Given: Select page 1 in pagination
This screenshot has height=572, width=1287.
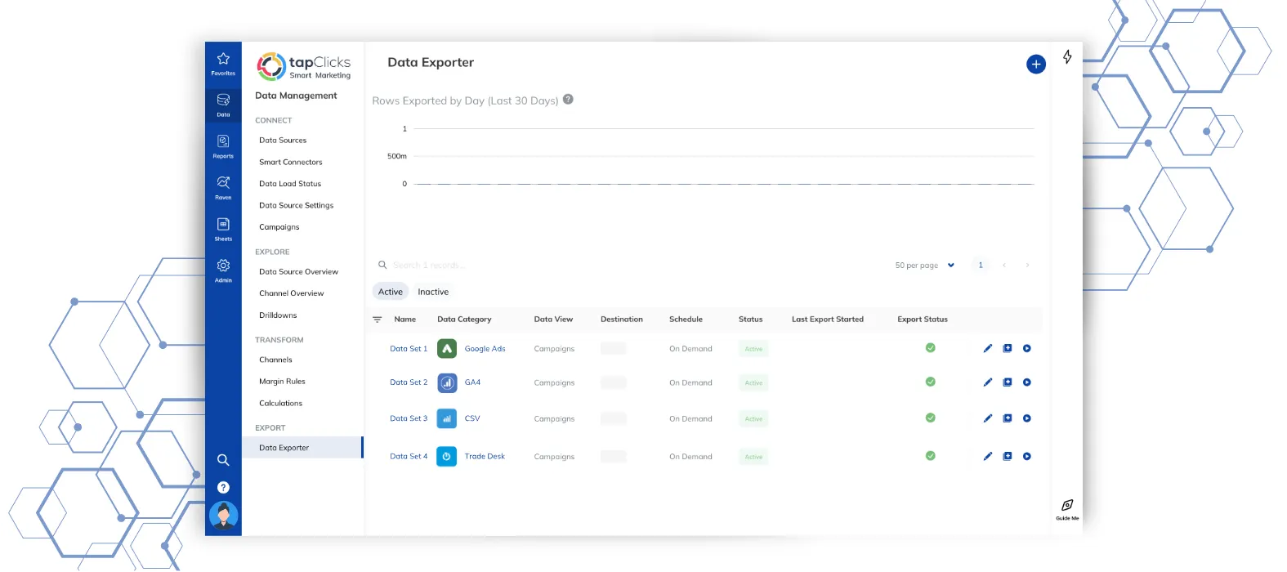Looking at the screenshot, I should click(981, 265).
